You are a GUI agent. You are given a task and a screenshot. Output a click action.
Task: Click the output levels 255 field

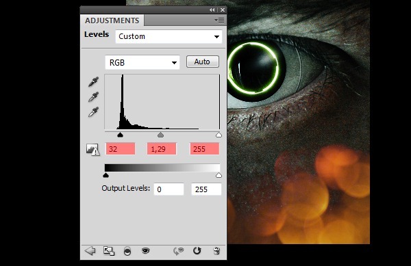206,189
